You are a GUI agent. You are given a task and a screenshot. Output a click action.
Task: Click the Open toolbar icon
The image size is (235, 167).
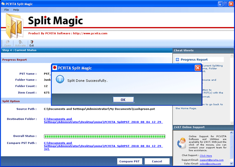[8, 43]
